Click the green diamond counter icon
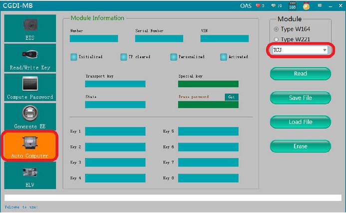Screen dimensions: 346x213 pos(274,5)
